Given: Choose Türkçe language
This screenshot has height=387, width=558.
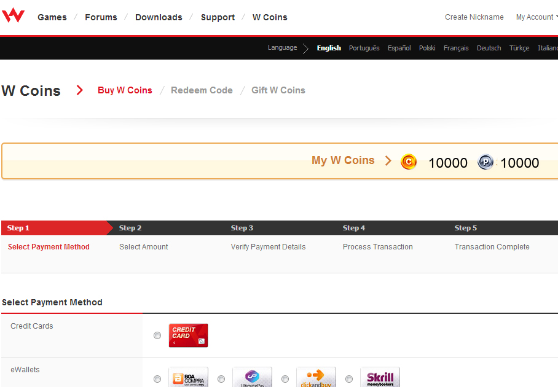Looking at the screenshot, I should [519, 48].
